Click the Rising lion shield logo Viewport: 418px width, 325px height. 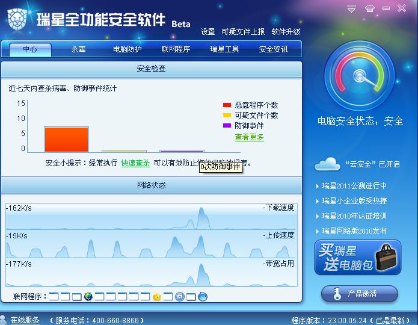(x=17, y=19)
